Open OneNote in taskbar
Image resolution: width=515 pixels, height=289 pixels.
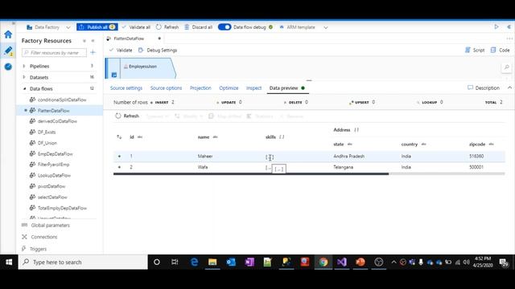pos(249,263)
